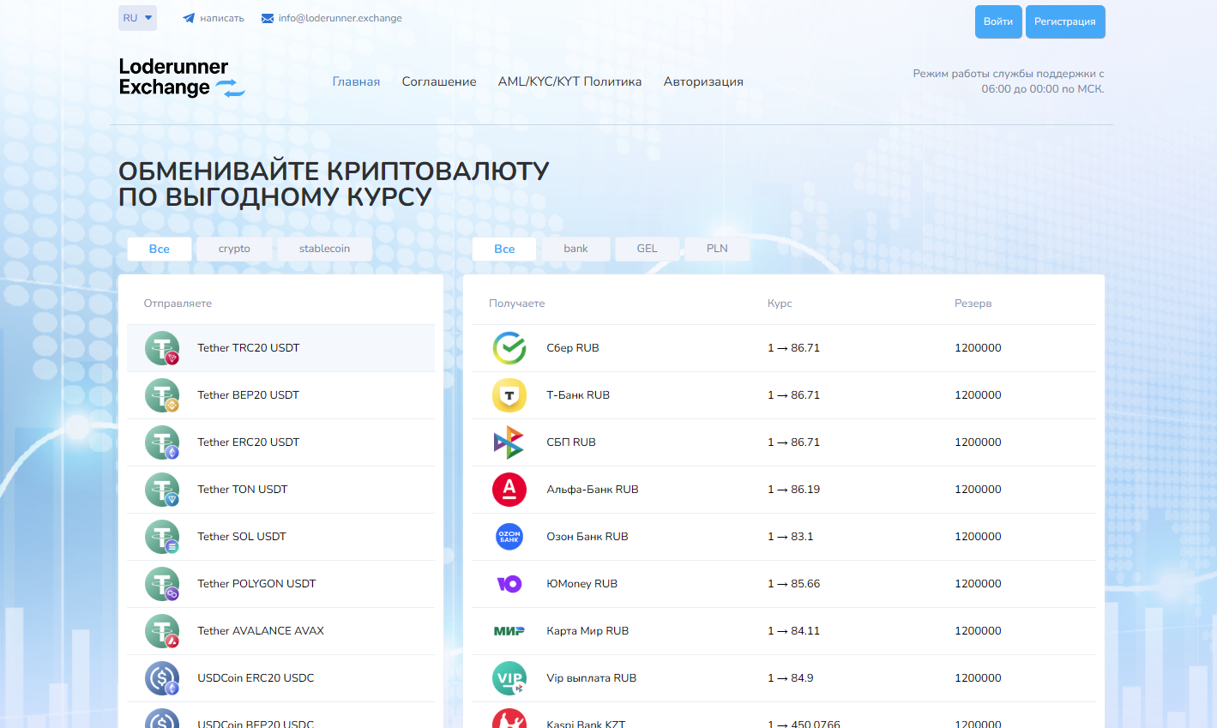Viewport: 1217px width, 728px height.
Task: Click the Озон Банк blue icon
Action: click(x=509, y=537)
